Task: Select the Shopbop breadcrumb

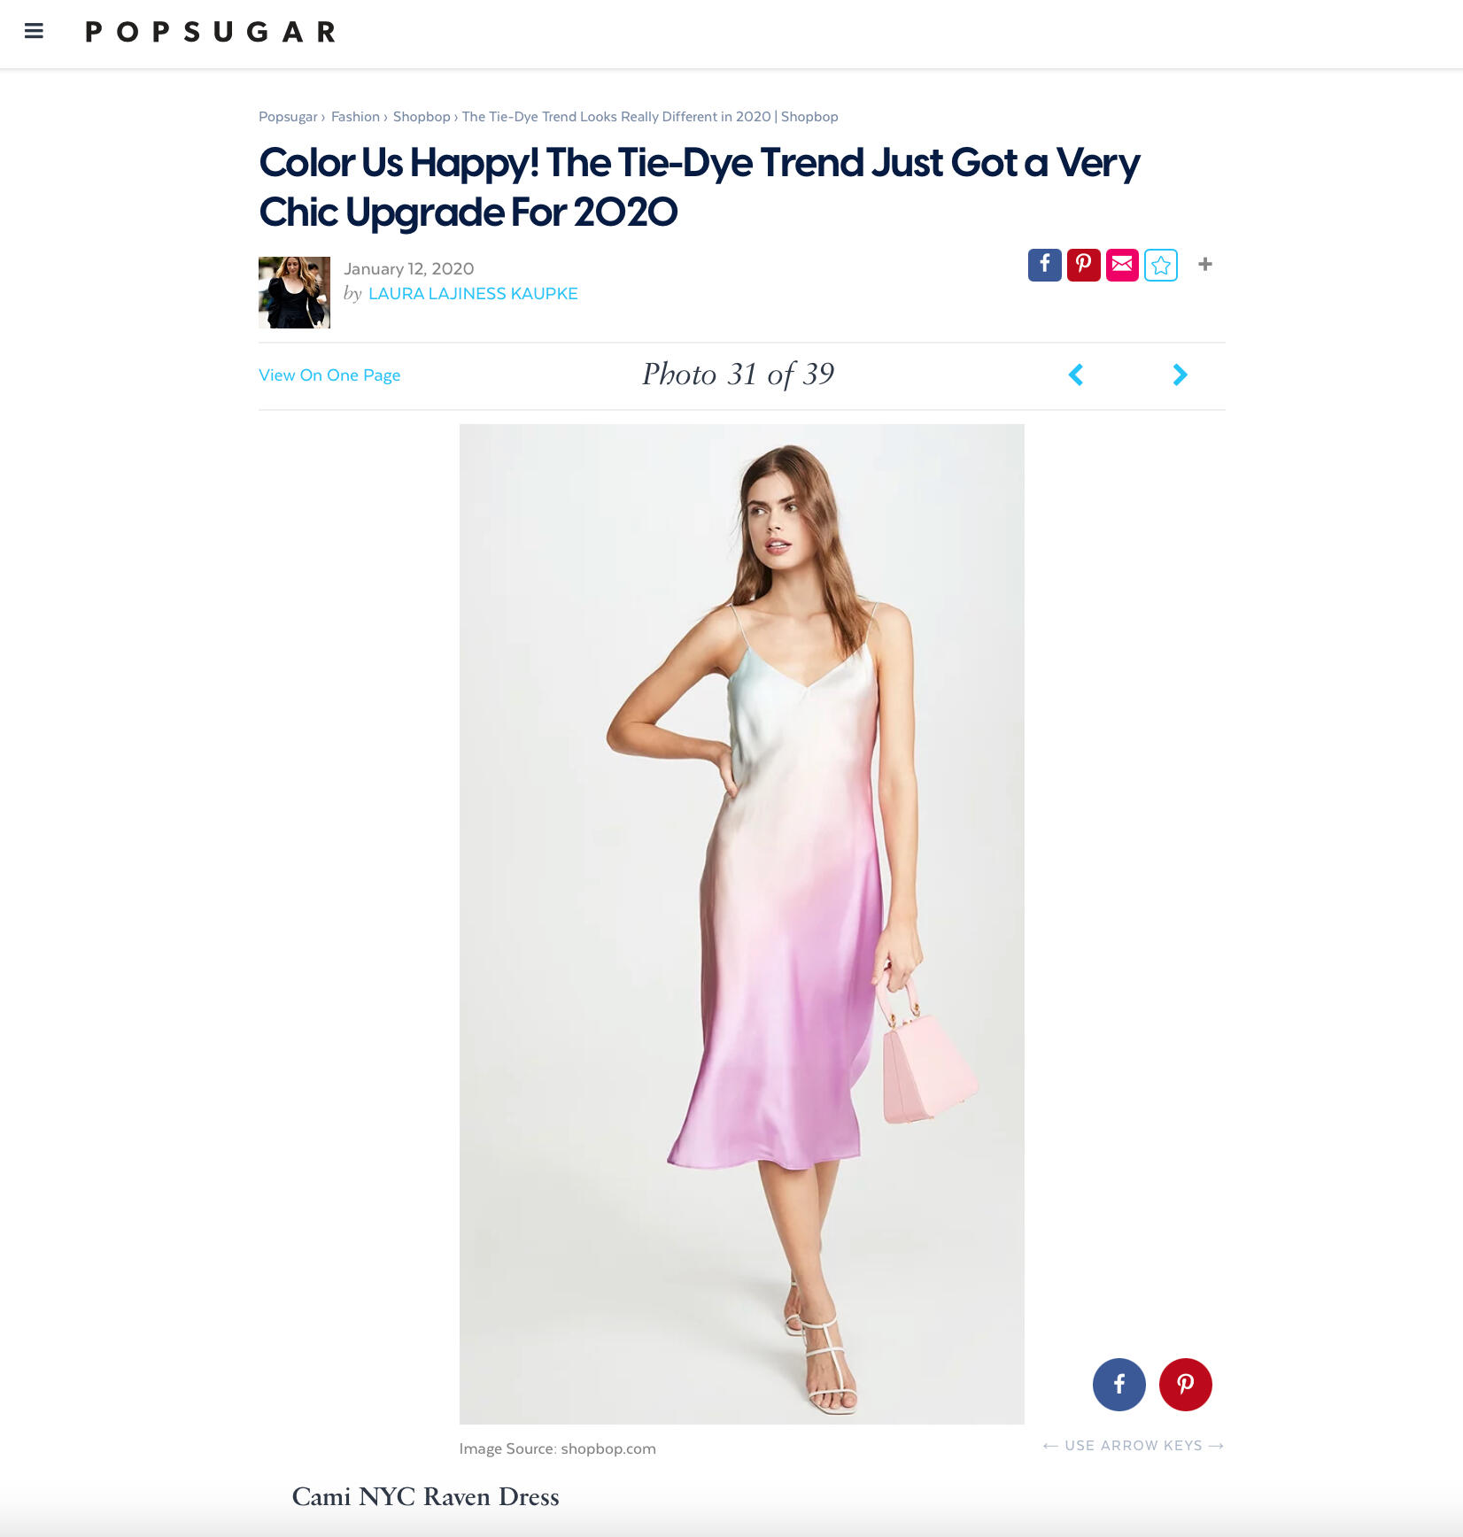Action: [422, 116]
